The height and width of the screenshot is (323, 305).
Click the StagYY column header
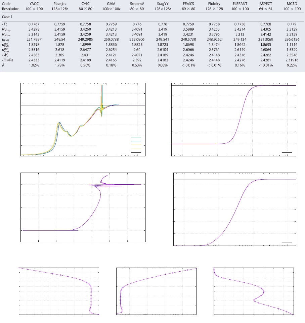[163, 4]
